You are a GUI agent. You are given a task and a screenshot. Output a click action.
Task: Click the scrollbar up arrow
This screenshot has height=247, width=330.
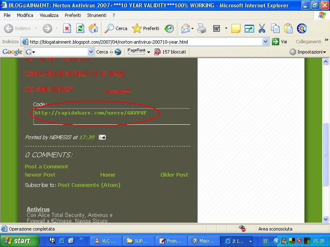coord(325,61)
